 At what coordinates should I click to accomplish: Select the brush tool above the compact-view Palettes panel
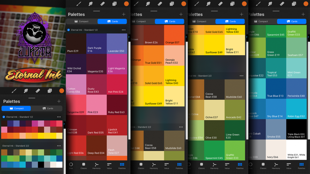pyautogui.click(x=14, y=91)
